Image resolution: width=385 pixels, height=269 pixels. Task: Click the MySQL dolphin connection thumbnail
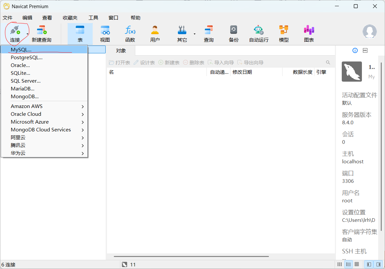tap(352, 72)
